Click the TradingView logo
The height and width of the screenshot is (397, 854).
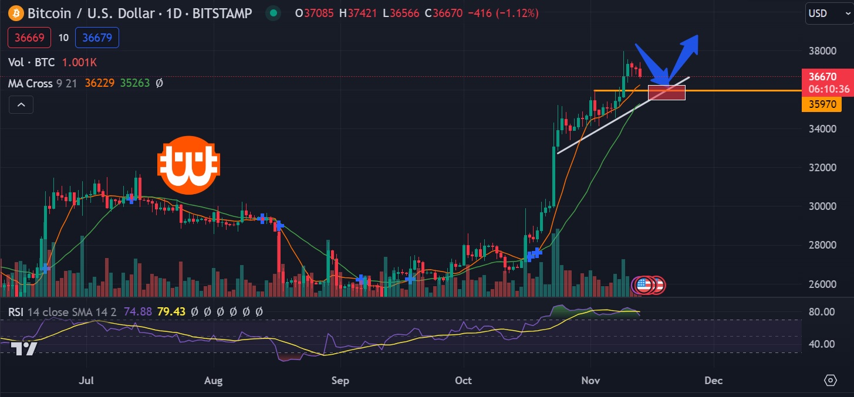pos(24,348)
